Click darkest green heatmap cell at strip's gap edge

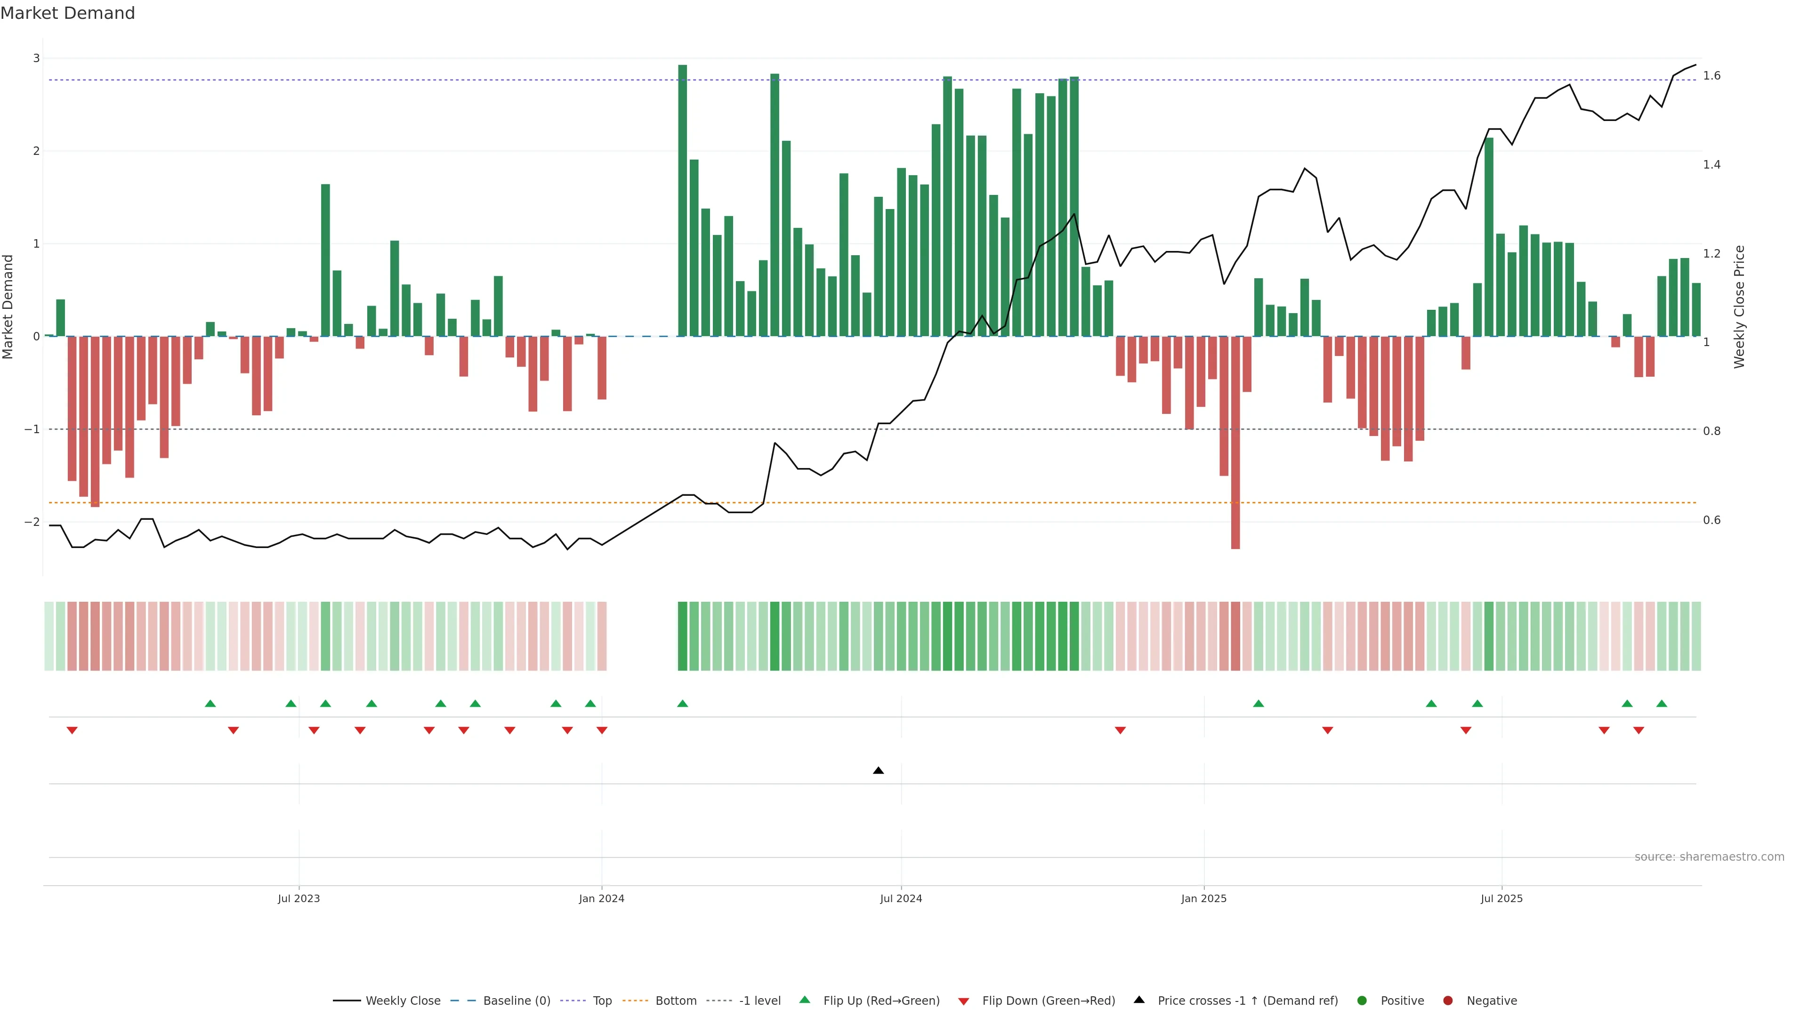[682, 636]
